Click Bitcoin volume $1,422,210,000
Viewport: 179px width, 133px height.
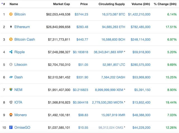(139, 14)
